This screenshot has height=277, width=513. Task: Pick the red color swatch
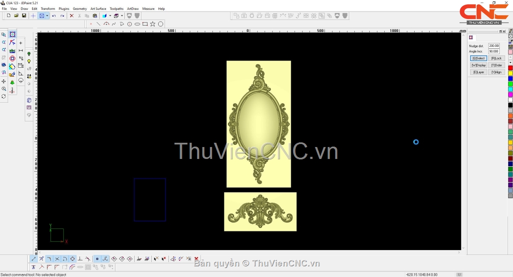tap(510, 68)
